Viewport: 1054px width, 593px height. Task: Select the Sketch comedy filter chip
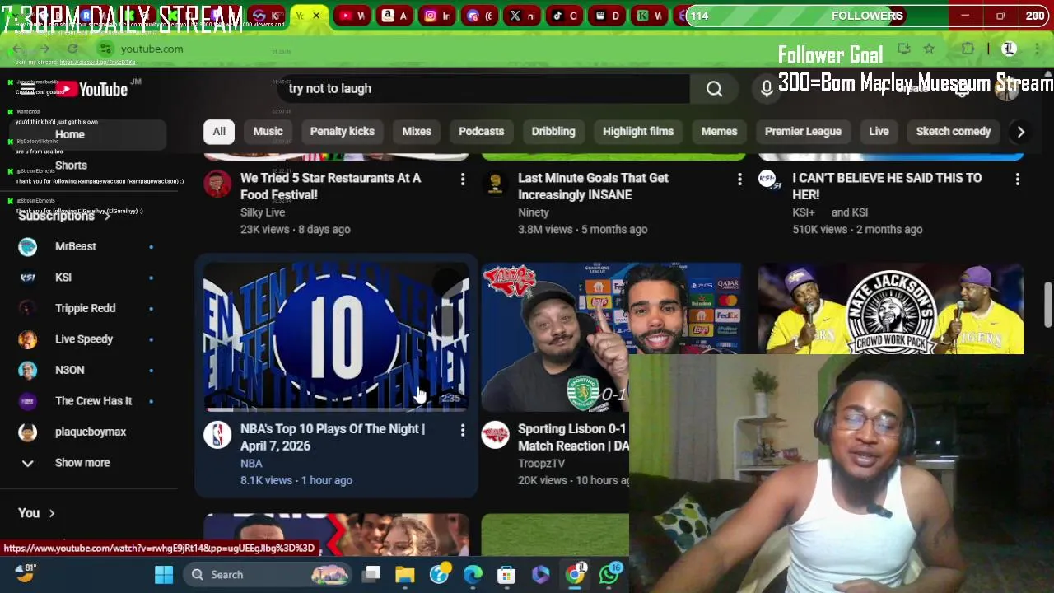(x=954, y=132)
